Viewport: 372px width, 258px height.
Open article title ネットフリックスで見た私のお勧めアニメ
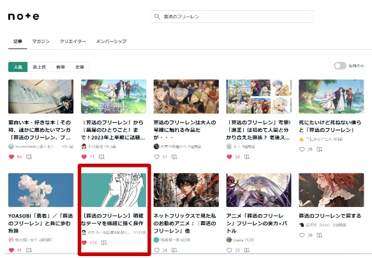[x=185, y=223]
